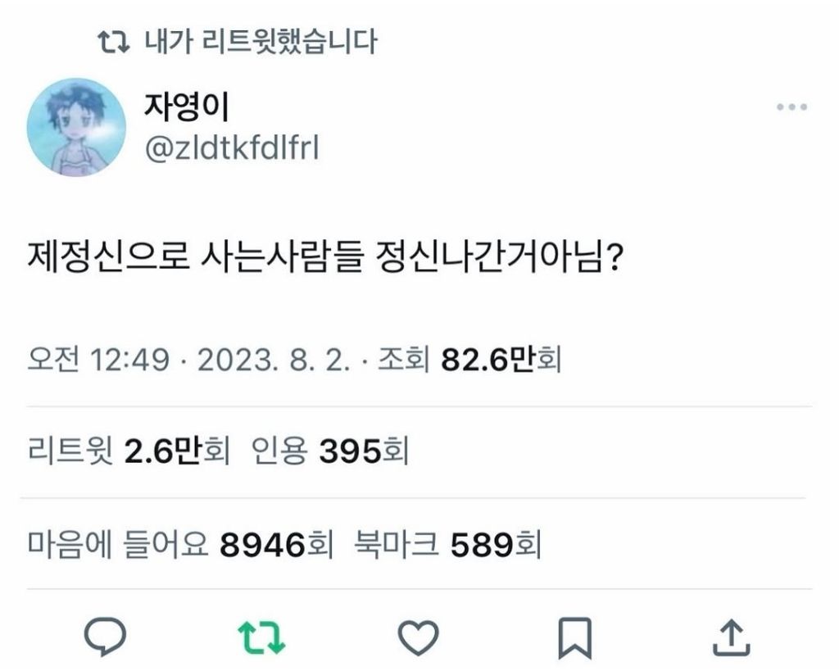The width and height of the screenshot is (839, 671).
Task: Open the display name 자영이
Action: tap(187, 107)
